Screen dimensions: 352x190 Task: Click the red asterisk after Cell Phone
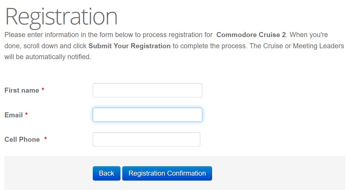pyautogui.click(x=46, y=139)
